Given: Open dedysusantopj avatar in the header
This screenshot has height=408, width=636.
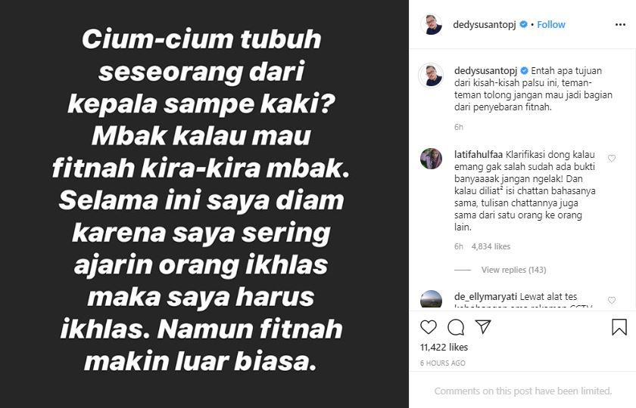Looking at the screenshot, I should (432, 25).
